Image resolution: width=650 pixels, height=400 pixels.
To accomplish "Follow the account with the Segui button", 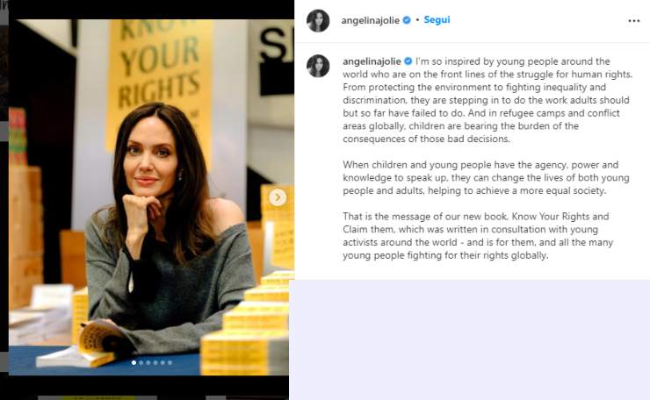I will [437, 20].
